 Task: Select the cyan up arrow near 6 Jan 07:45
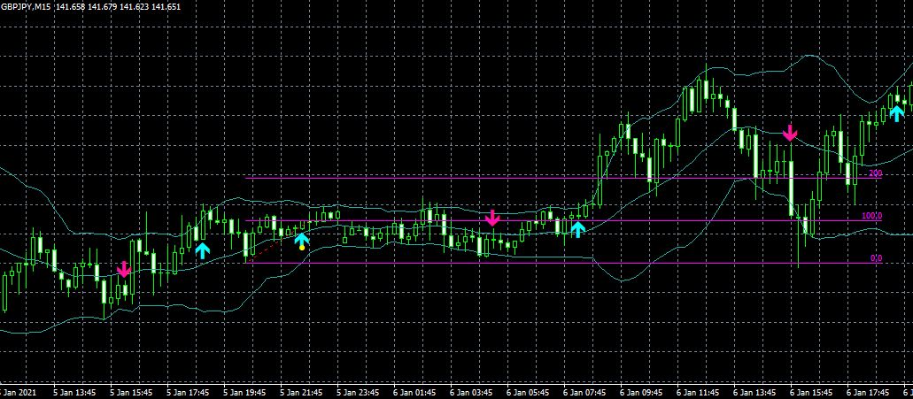(x=577, y=229)
